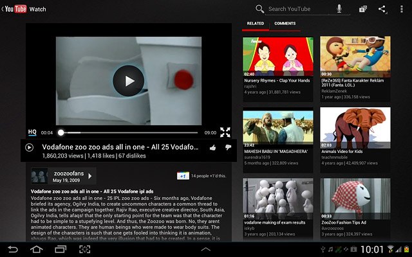
Task: Open the ZooZoo Fashion Tips Ad video
Action: pyautogui.click(x=355, y=208)
